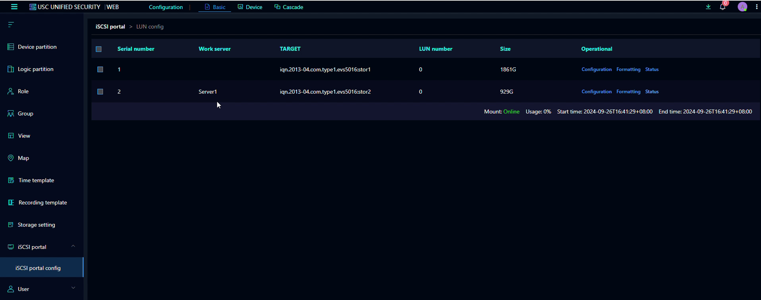761x300 pixels.
Task: Click the user avatar icon
Action: point(742,7)
